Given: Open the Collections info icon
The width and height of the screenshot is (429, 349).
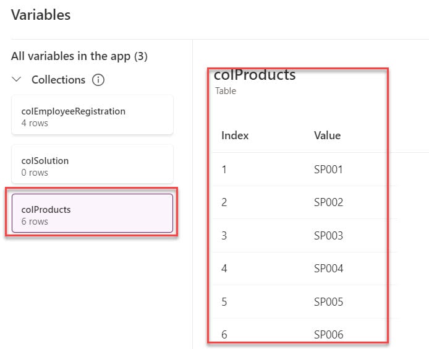Looking at the screenshot, I should point(98,80).
